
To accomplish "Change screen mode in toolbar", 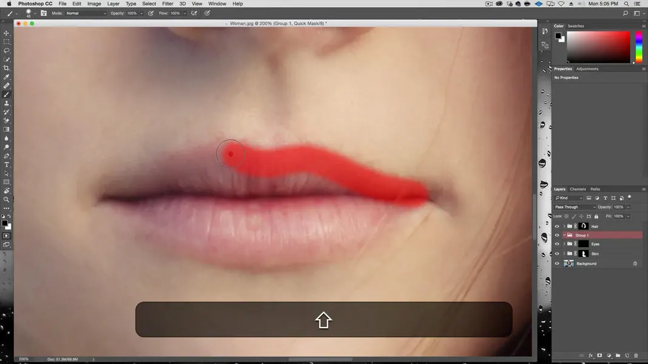I will pyautogui.click(x=6, y=245).
